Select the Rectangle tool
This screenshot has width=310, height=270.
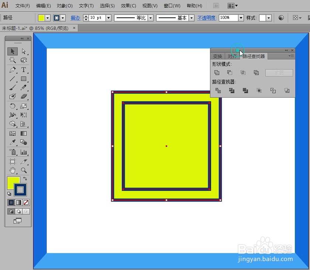click(24, 79)
